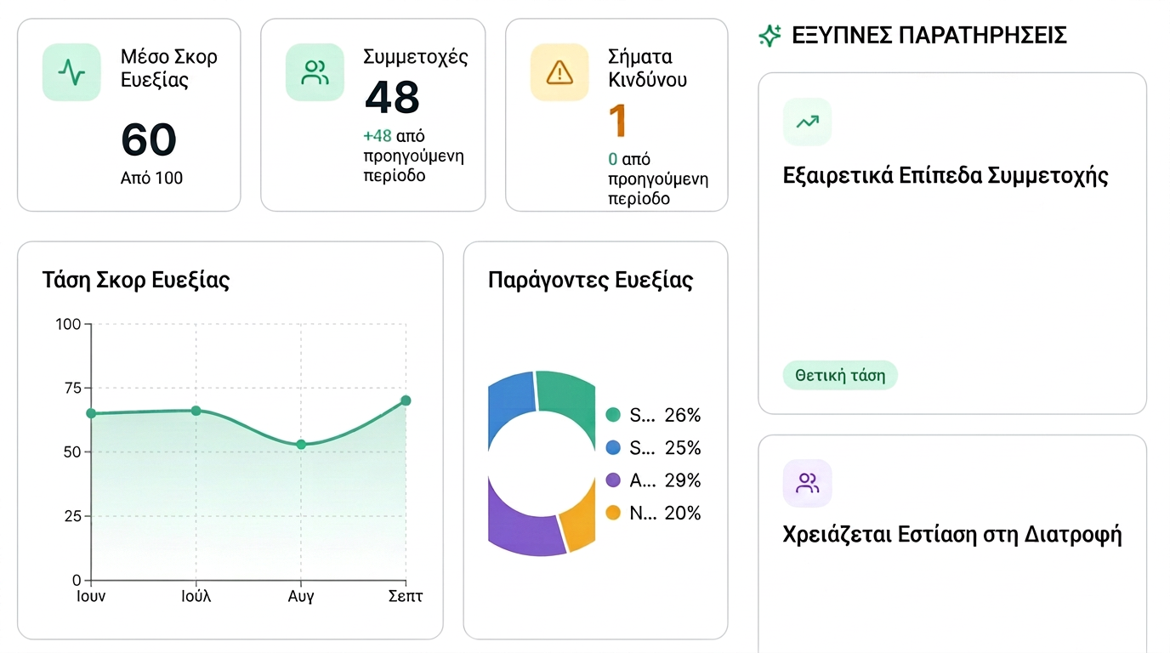1170x653 pixels.
Task: Click the 75 y-axis label
Action: point(72,388)
